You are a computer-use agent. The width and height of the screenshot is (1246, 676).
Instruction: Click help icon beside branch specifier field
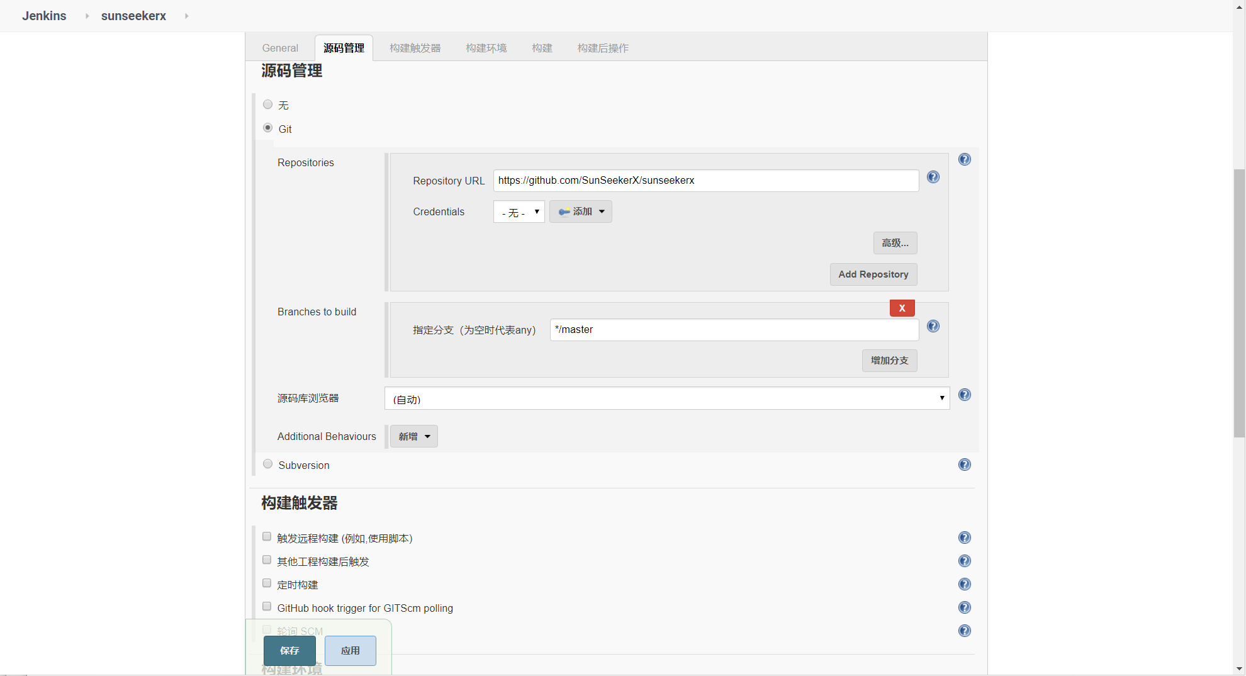(933, 326)
